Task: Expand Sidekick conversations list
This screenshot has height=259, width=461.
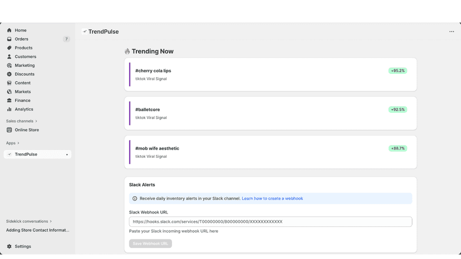Action: [x=29, y=221]
